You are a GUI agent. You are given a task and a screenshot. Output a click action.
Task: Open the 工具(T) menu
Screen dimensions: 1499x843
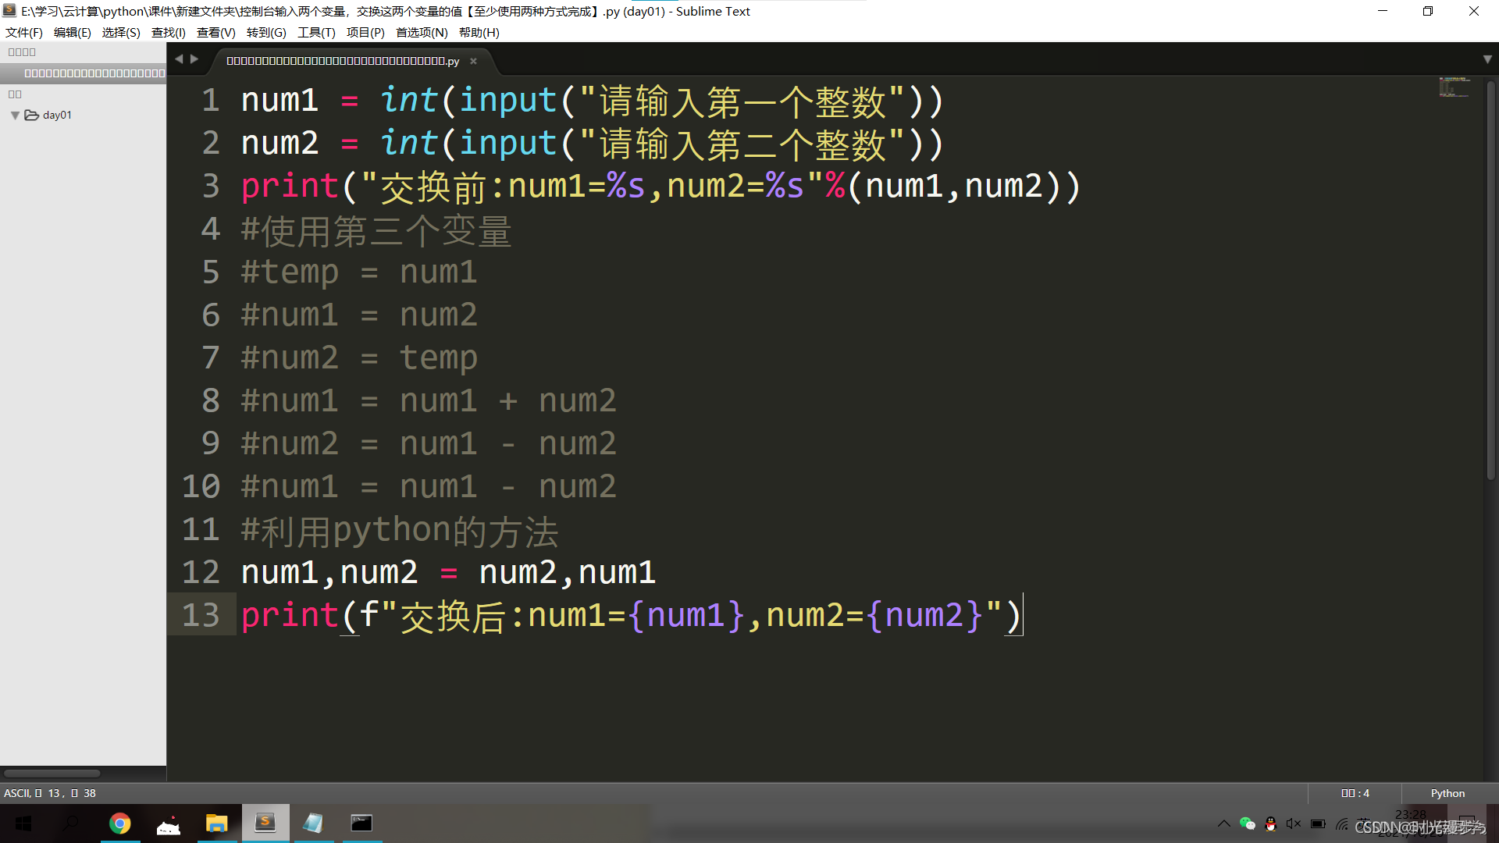pos(316,33)
